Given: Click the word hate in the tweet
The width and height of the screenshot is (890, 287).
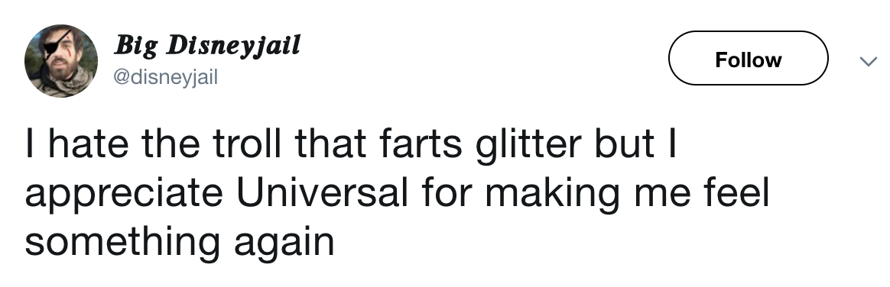Looking at the screenshot, I should [89, 143].
